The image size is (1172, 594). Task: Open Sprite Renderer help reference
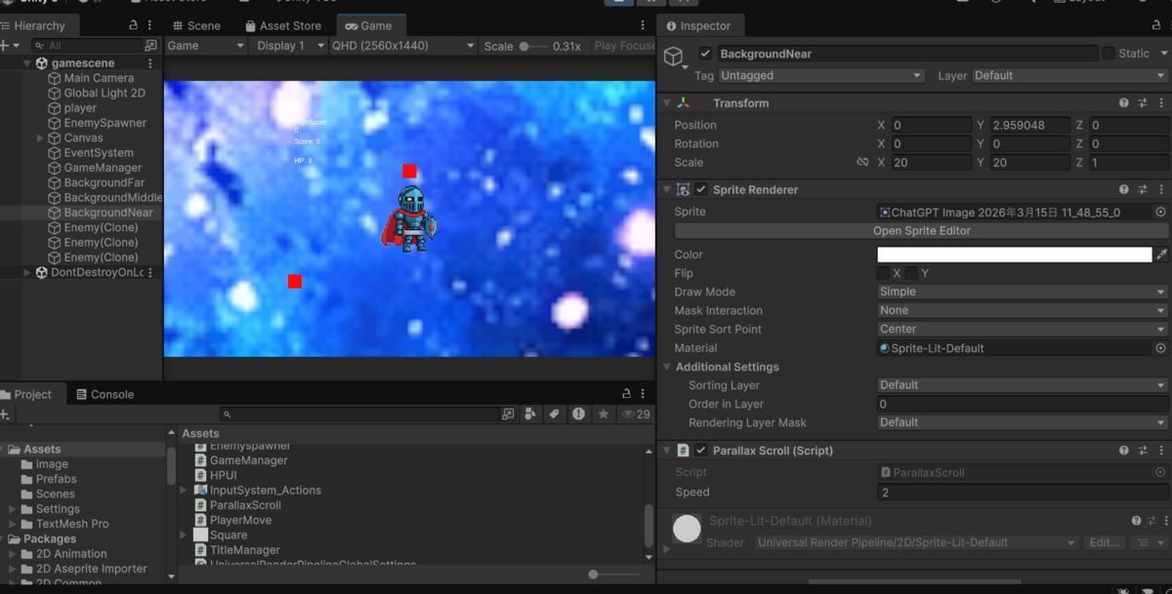click(1124, 190)
